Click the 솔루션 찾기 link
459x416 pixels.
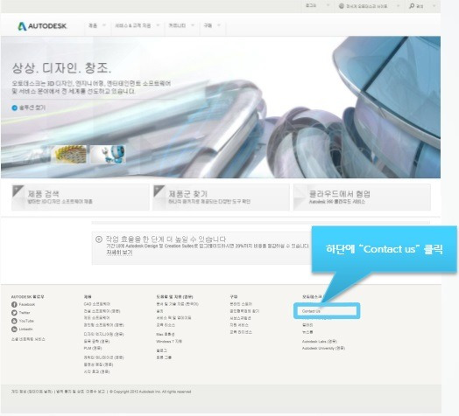(x=32, y=107)
